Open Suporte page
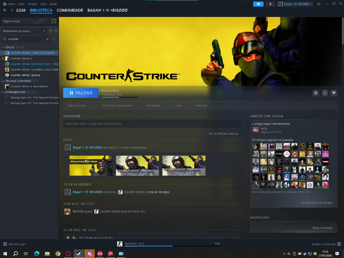The width and height of the screenshot is (344, 258). click(201, 105)
